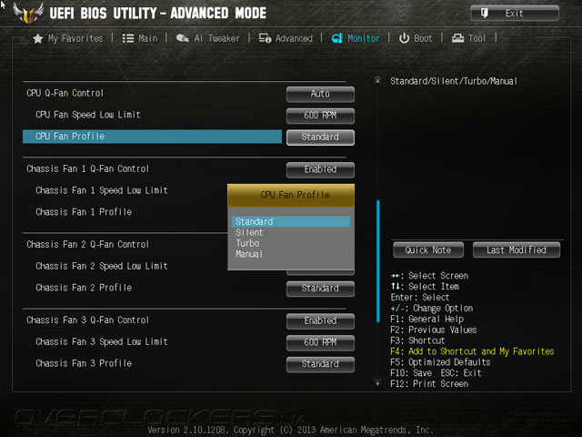Click the CPU Fan Profile popup title

(295, 195)
